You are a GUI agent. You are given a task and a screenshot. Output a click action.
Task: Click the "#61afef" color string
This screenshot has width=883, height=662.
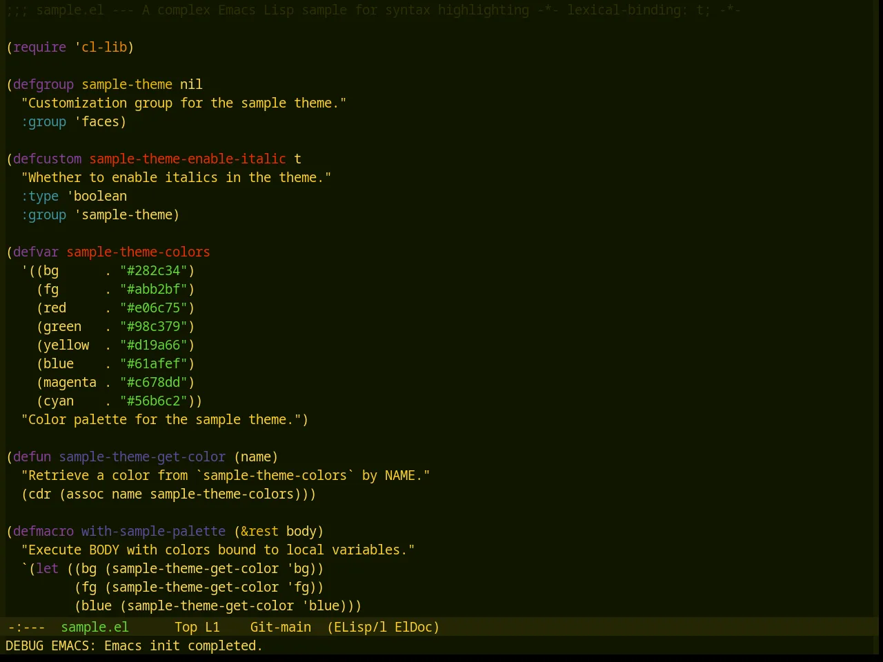click(154, 363)
